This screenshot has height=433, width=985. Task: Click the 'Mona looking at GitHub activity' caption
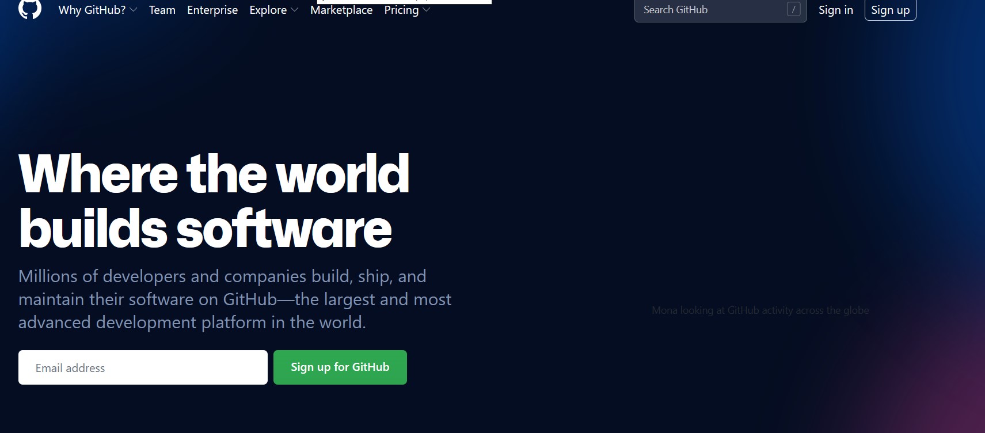click(x=760, y=310)
